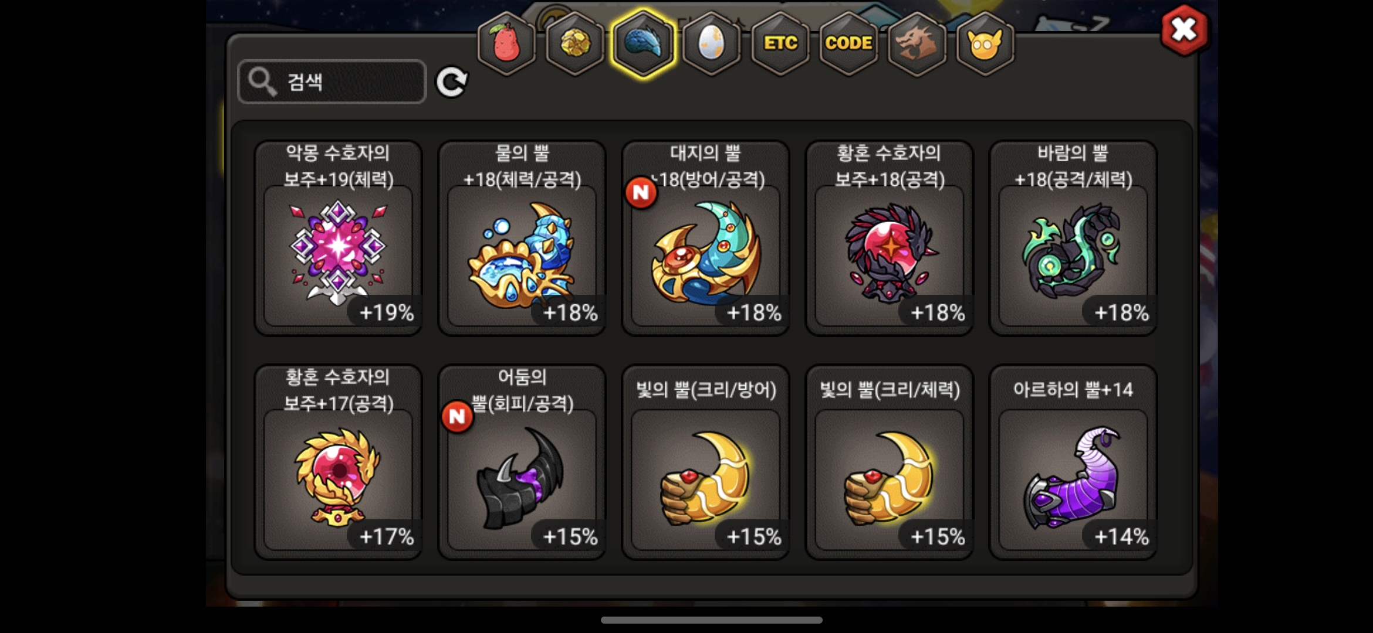This screenshot has height=633, width=1373.
Task: Open the fruit food category tab
Action: click(506, 43)
